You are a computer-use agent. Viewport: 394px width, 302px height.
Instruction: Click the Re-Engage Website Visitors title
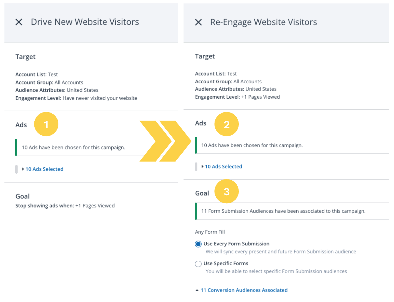pos(263,22)
